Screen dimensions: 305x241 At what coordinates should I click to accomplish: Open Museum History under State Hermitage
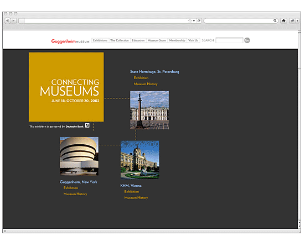pos(146,84)
